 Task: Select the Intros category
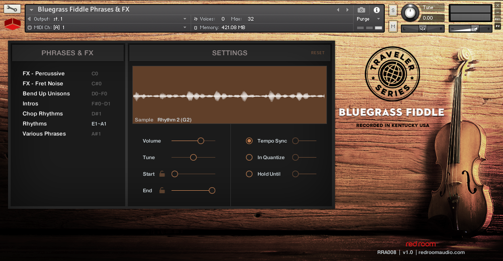coord(31,103)
